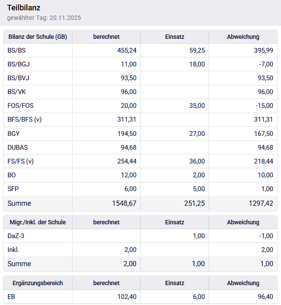Screen dimensions: 281x305
Task: Select the BS/BGJ Einsatz value 18,00
Action: [197, 64]
